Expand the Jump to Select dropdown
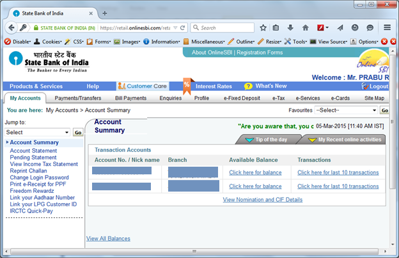 click(37, 132)
